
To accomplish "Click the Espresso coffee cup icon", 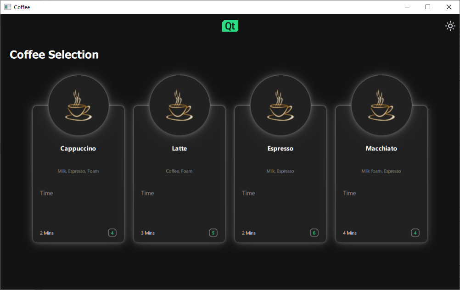I will click(280, 106).
